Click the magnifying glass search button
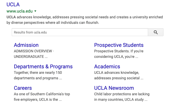This screenshot has width=175, height=106. point(156,32)
